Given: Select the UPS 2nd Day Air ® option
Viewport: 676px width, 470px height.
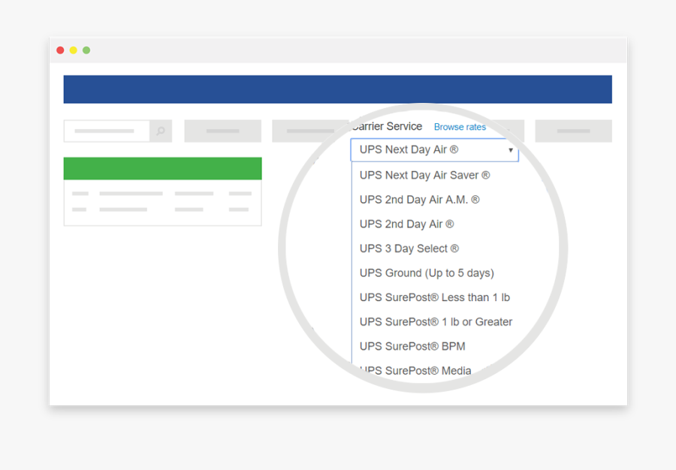Looking at the screenshot, I should click(406, 224).
